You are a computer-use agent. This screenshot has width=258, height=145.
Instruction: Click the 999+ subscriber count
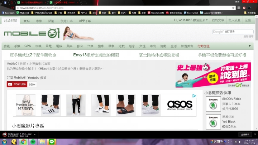(32, 84)
